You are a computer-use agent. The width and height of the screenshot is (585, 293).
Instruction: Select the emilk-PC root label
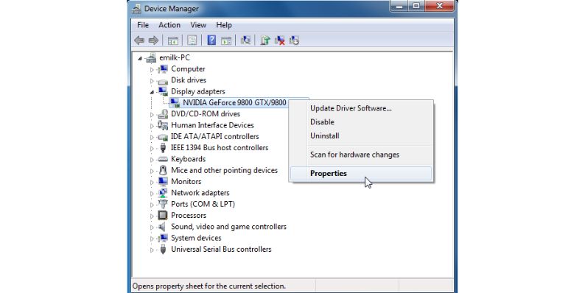click(x=175, y=57)
